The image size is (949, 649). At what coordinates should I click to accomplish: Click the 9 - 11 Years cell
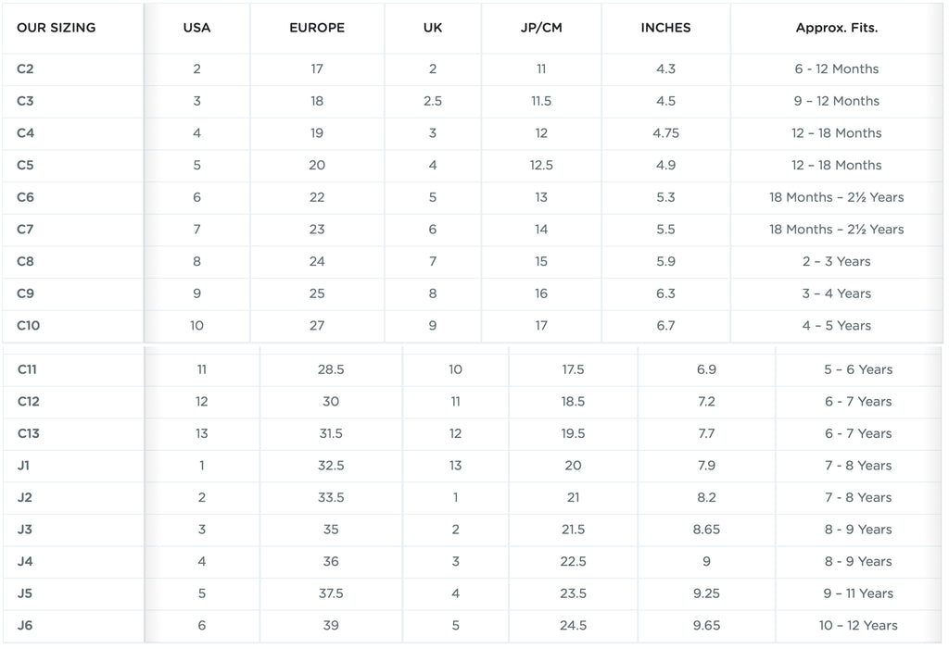click(858, 594)
